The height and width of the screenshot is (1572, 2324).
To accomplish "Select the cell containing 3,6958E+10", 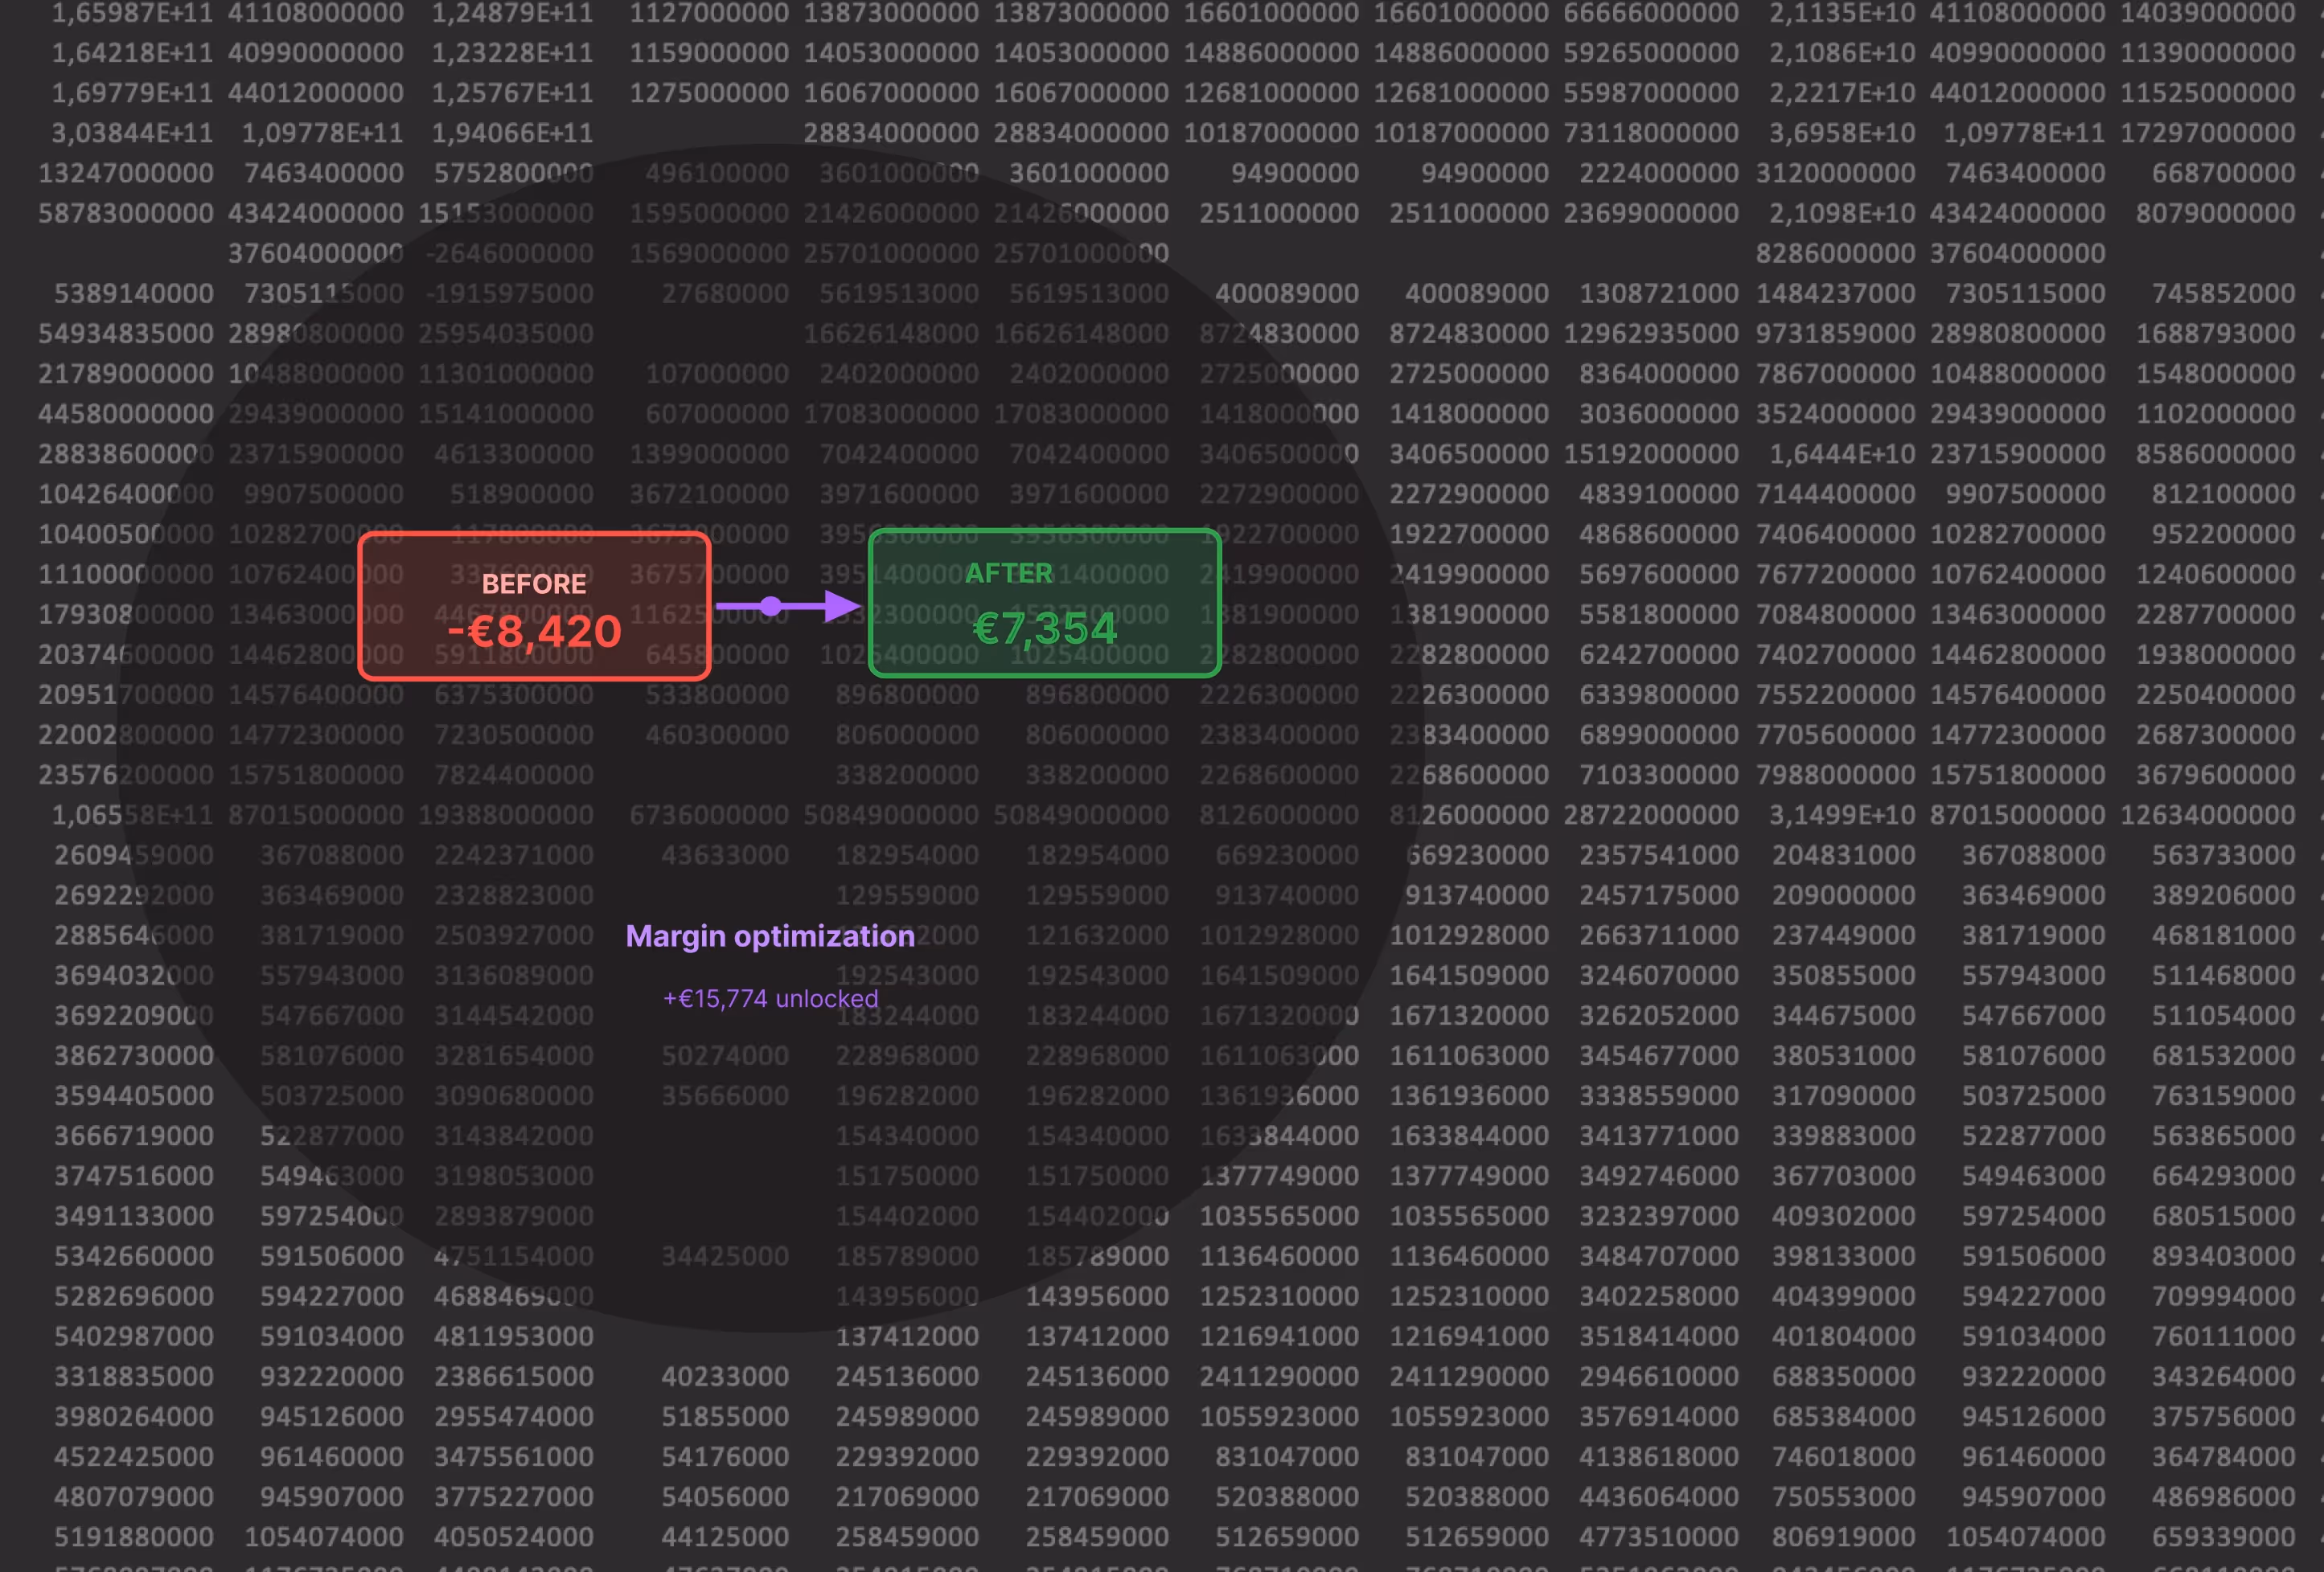I will [1842, 132].
